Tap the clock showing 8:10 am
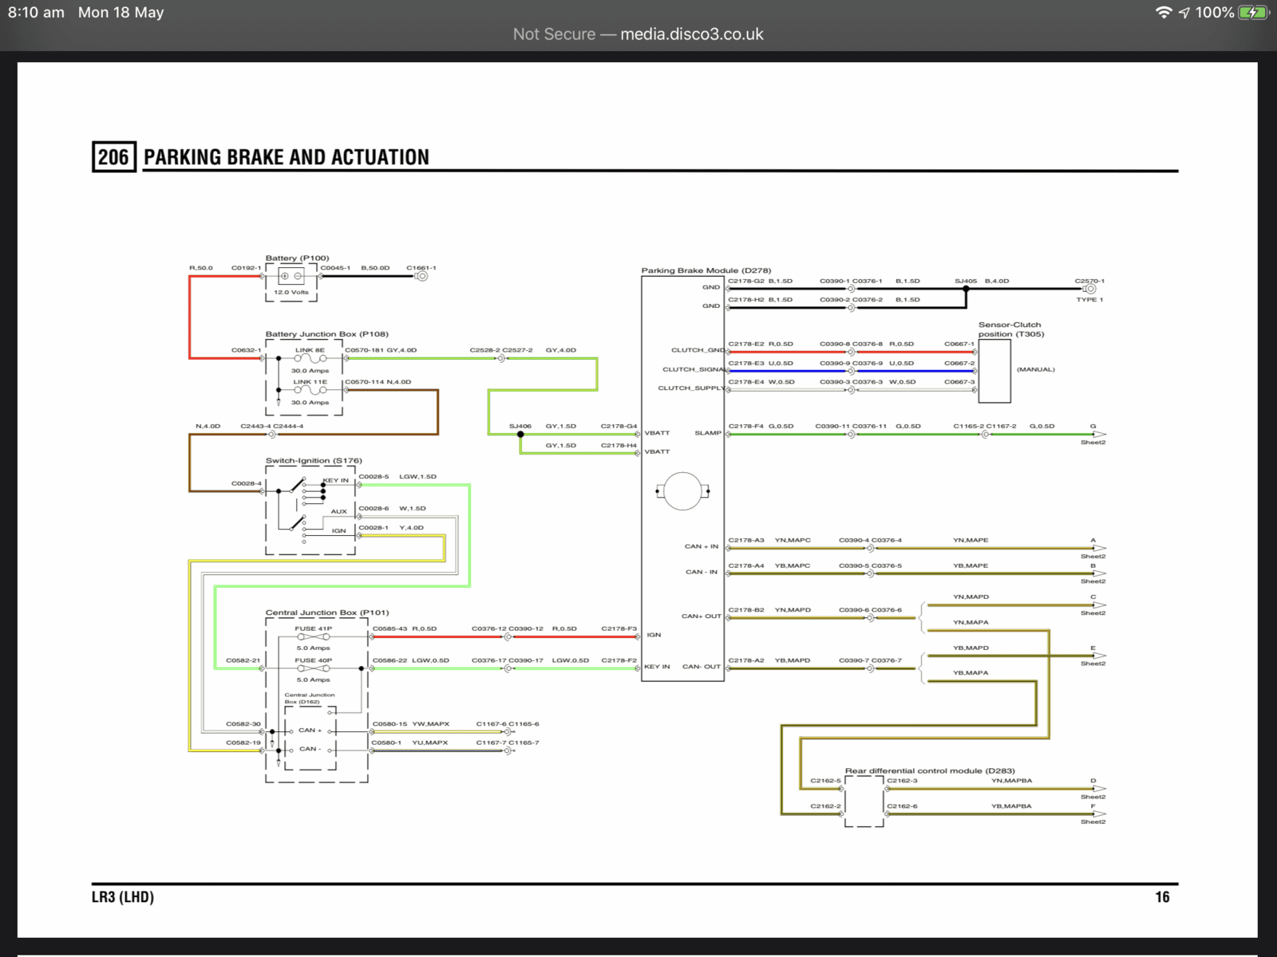This screenshot has width=1277, height=957. tap(37, 13)
